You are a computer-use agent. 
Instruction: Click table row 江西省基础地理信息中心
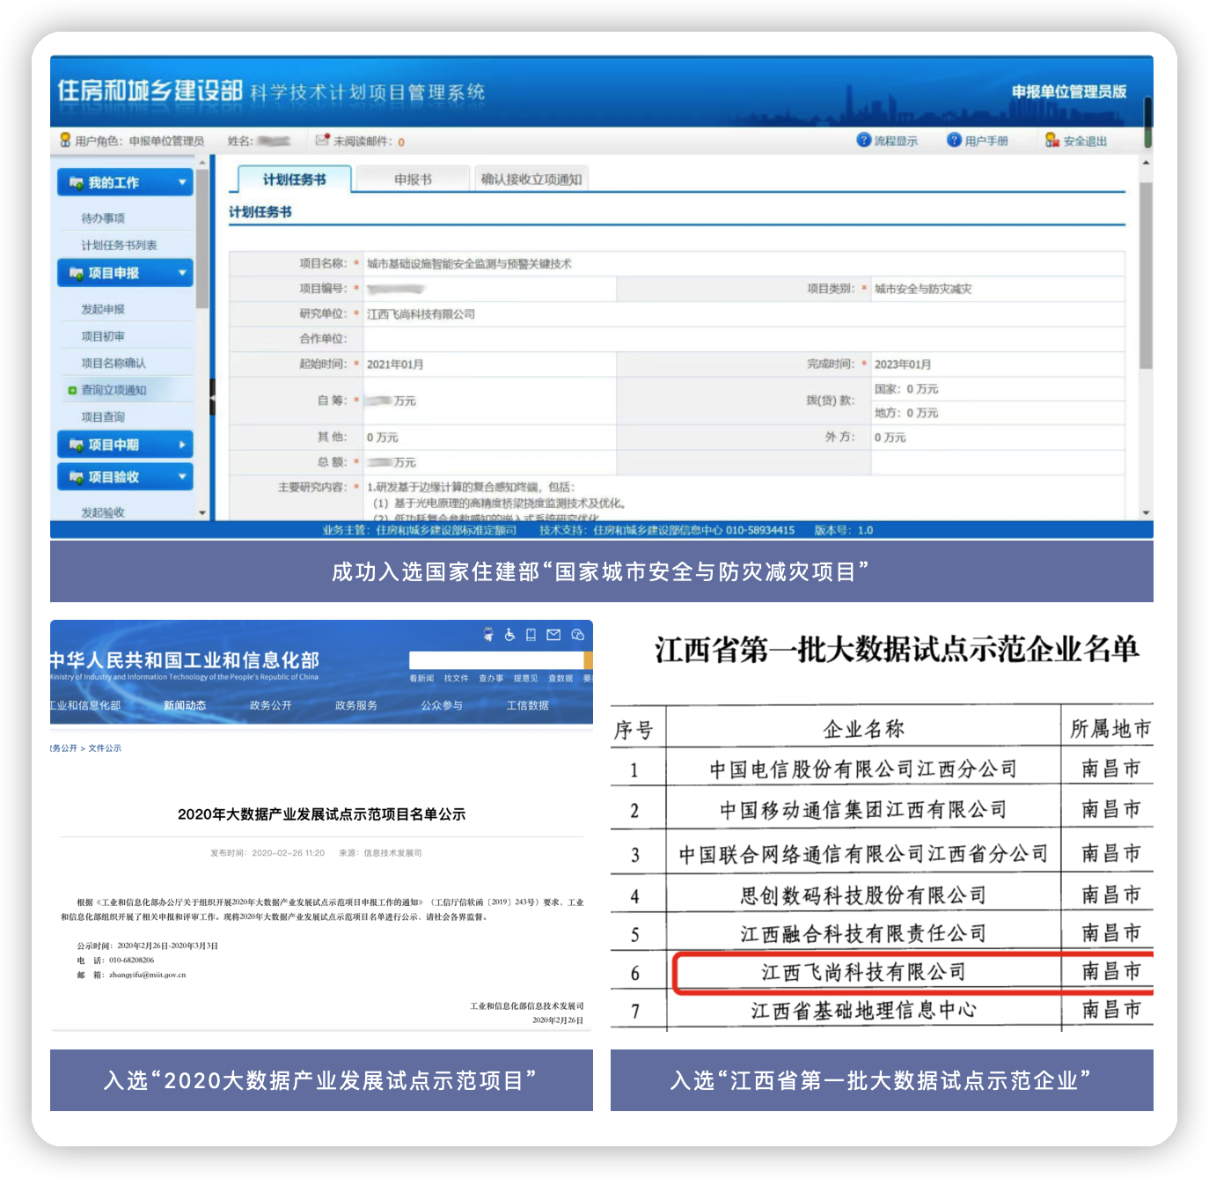pyautogui.click(x=882, y=1012)
